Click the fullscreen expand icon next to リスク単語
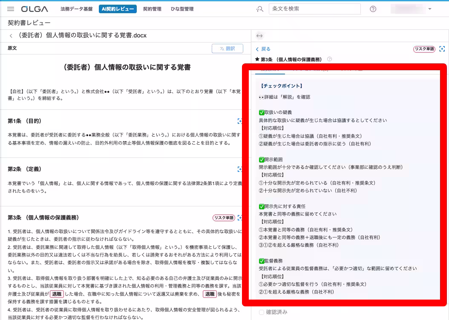 click(x=442, y=49)
